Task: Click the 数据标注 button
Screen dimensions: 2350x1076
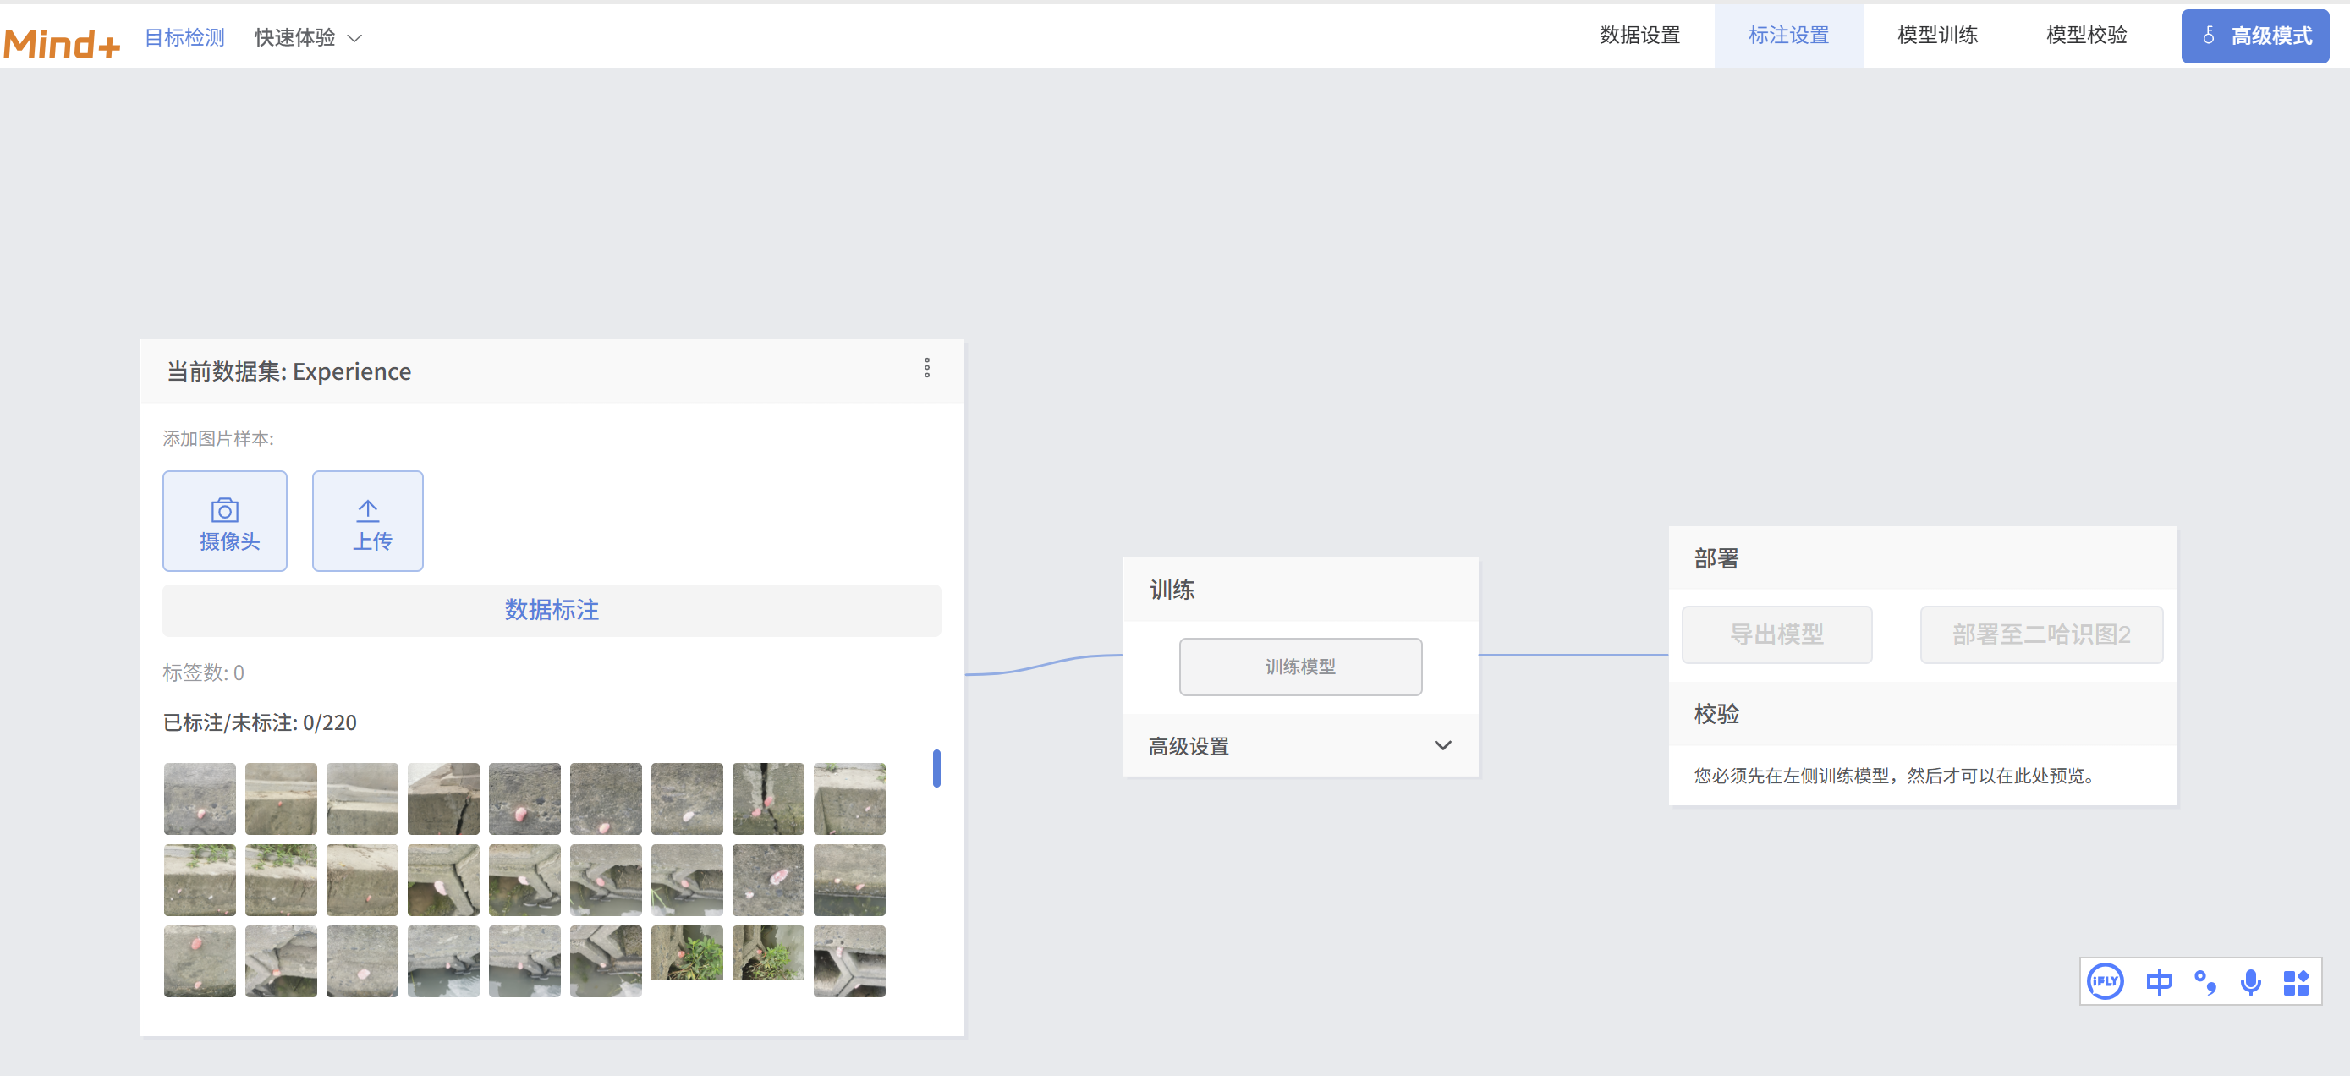Action: (x=551, y=610)
